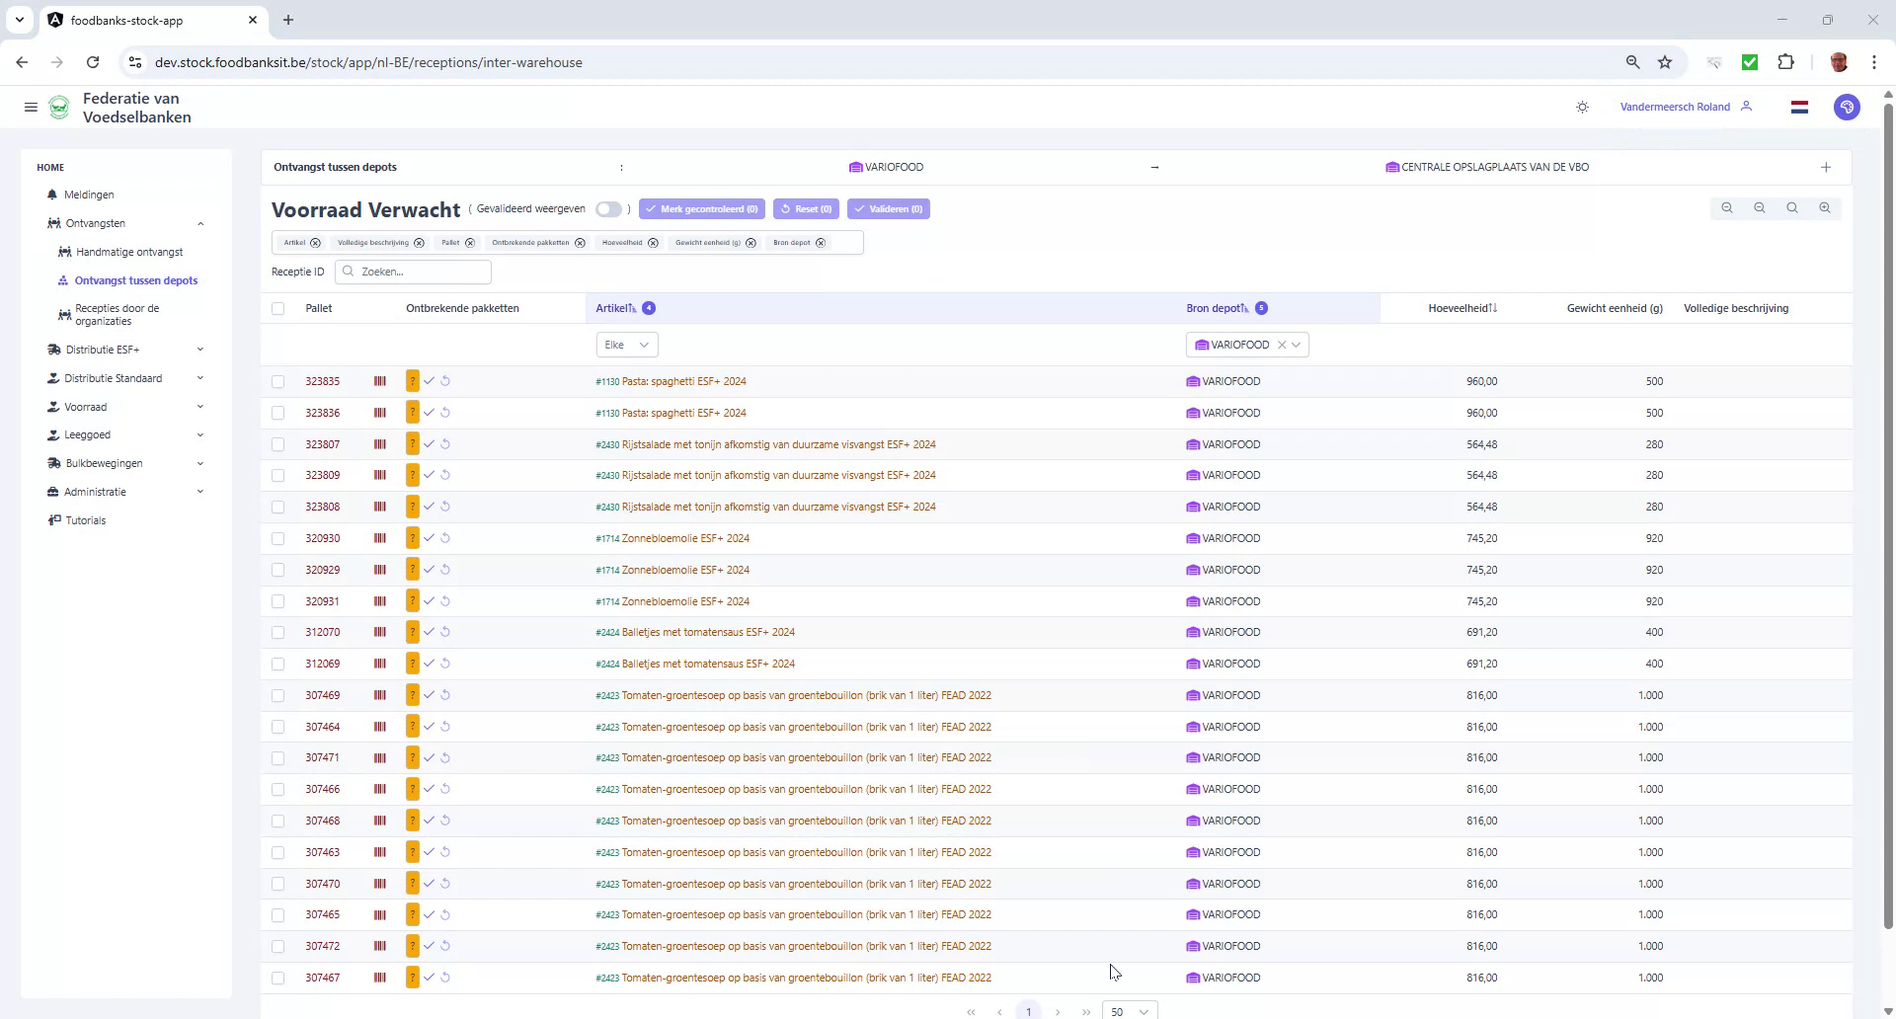
Task: Toggle the Gevalideerd weergeven switch
Action: coord(609,209)
